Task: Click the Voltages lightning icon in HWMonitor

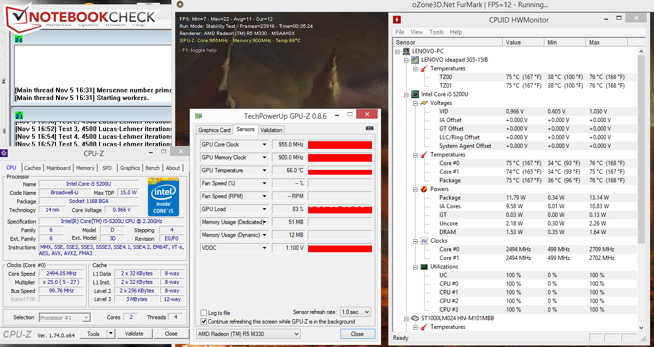Action: [424, 103]
